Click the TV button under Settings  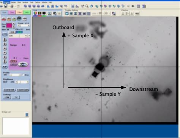16,97
